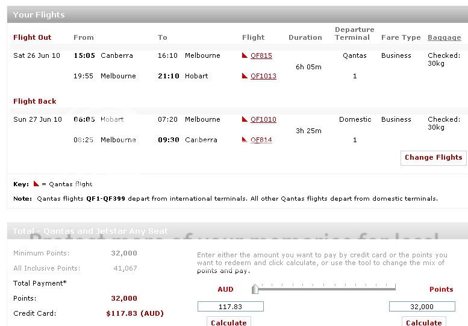Click the points and pay slider handle
Screen dimensions: 468x326
[x=255, y=289]
